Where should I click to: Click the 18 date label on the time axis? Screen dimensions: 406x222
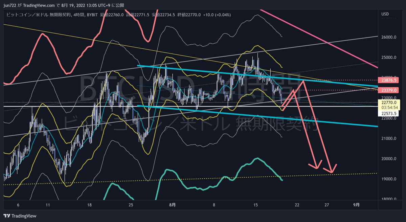tap(89, 205)
